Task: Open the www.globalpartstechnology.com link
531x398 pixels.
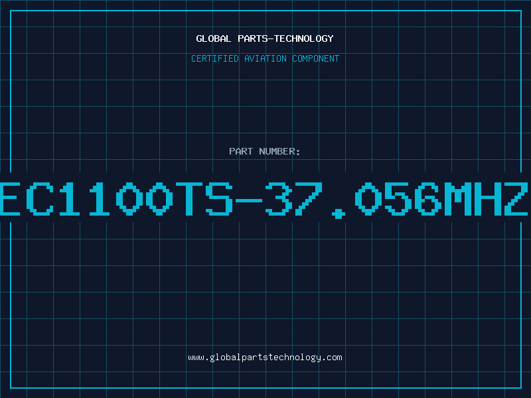Action: 265,358
